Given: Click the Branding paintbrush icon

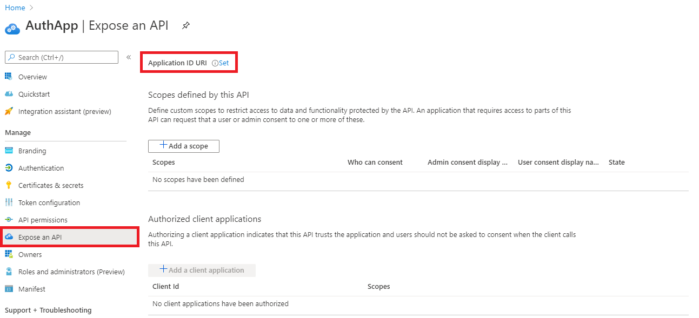Looking at the screenshot, I should coord(9,150).
